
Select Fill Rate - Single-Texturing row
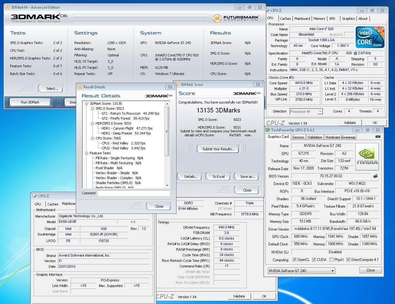119,158
